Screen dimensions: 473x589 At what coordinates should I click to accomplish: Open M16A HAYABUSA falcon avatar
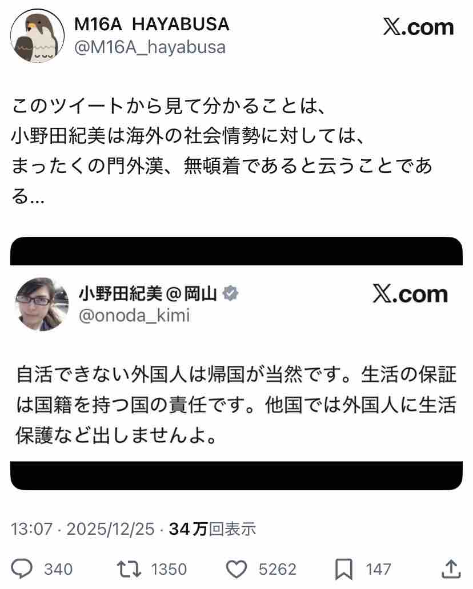click(x=37, y=36)
